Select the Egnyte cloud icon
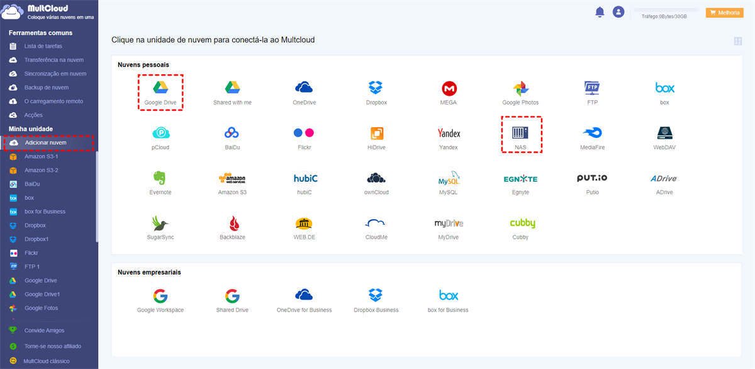The image size is (755, 369). (520, 179)
